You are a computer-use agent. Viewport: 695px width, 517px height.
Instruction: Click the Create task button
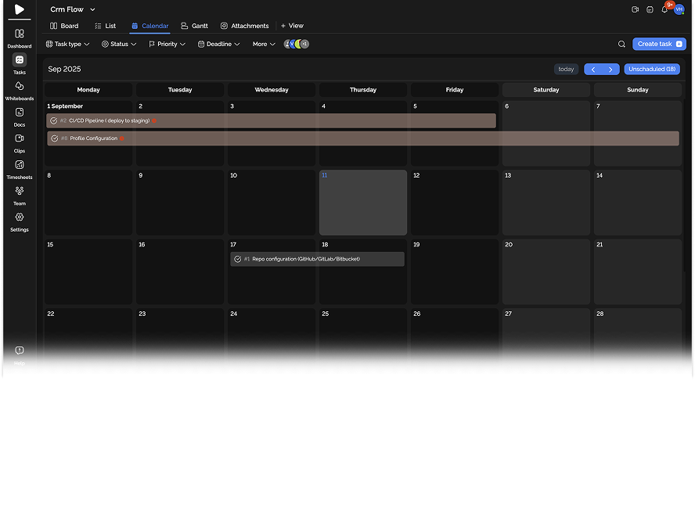coord(659,45)
